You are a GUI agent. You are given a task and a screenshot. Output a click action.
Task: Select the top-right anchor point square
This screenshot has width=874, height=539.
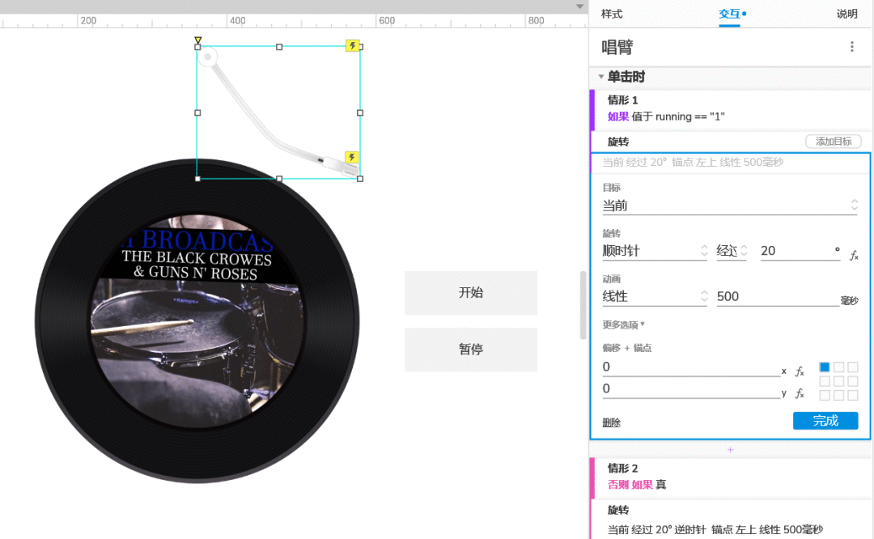click(x=853, y=367)
